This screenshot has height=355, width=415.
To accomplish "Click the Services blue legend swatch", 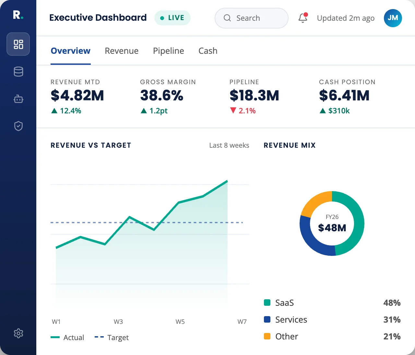I will click(x=267, y=319).
